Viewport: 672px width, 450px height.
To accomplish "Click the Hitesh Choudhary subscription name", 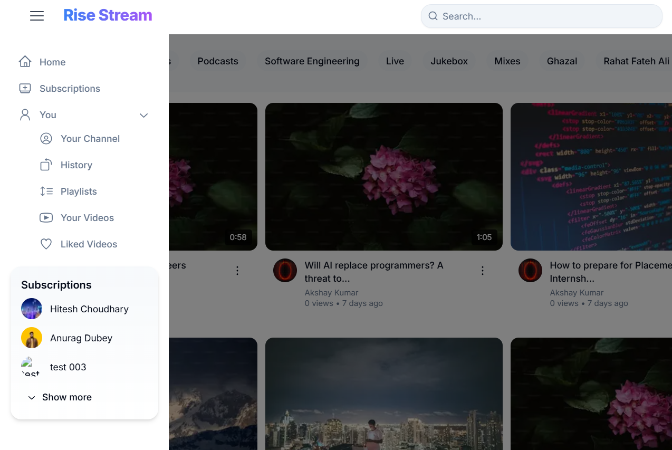I will point(89,309).
